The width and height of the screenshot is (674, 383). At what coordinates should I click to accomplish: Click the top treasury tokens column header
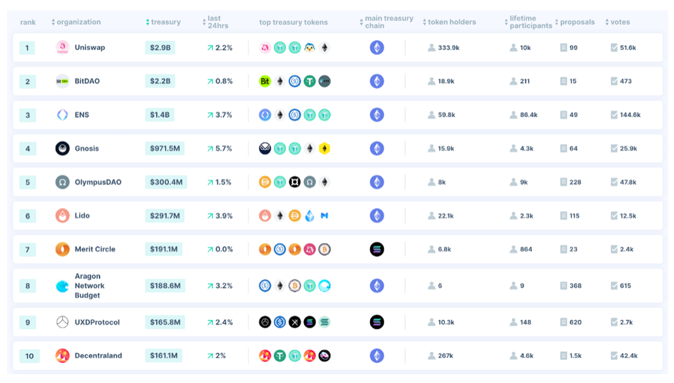293,22
